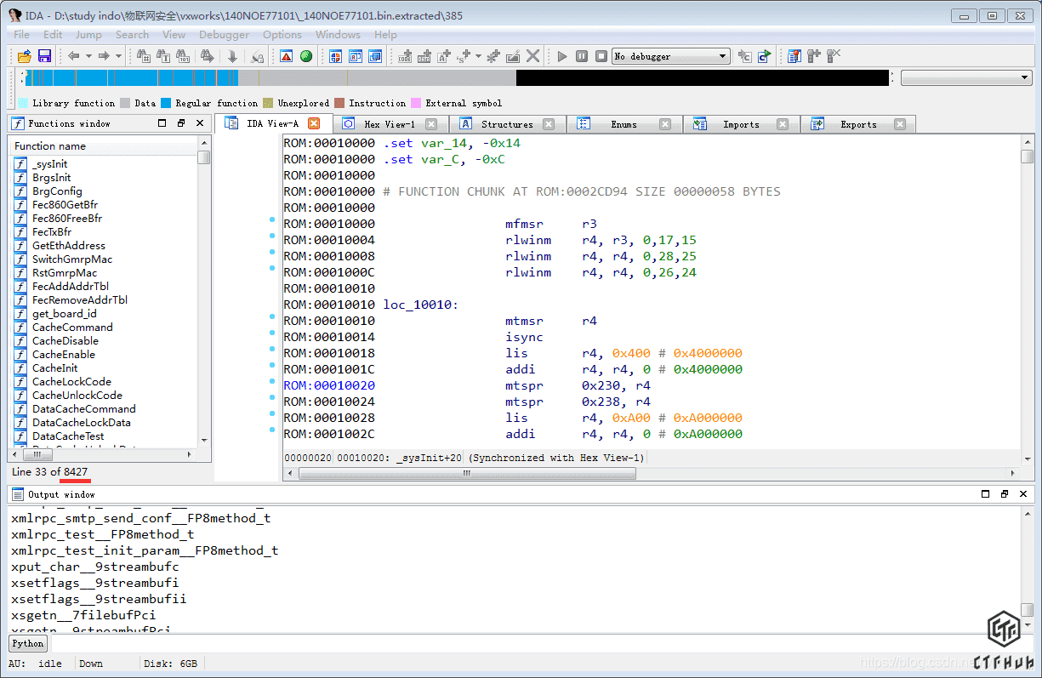Screen dimensions: 1042x678
Task: Close the Hex View-1 tab
Action: (x=431, y=124)
